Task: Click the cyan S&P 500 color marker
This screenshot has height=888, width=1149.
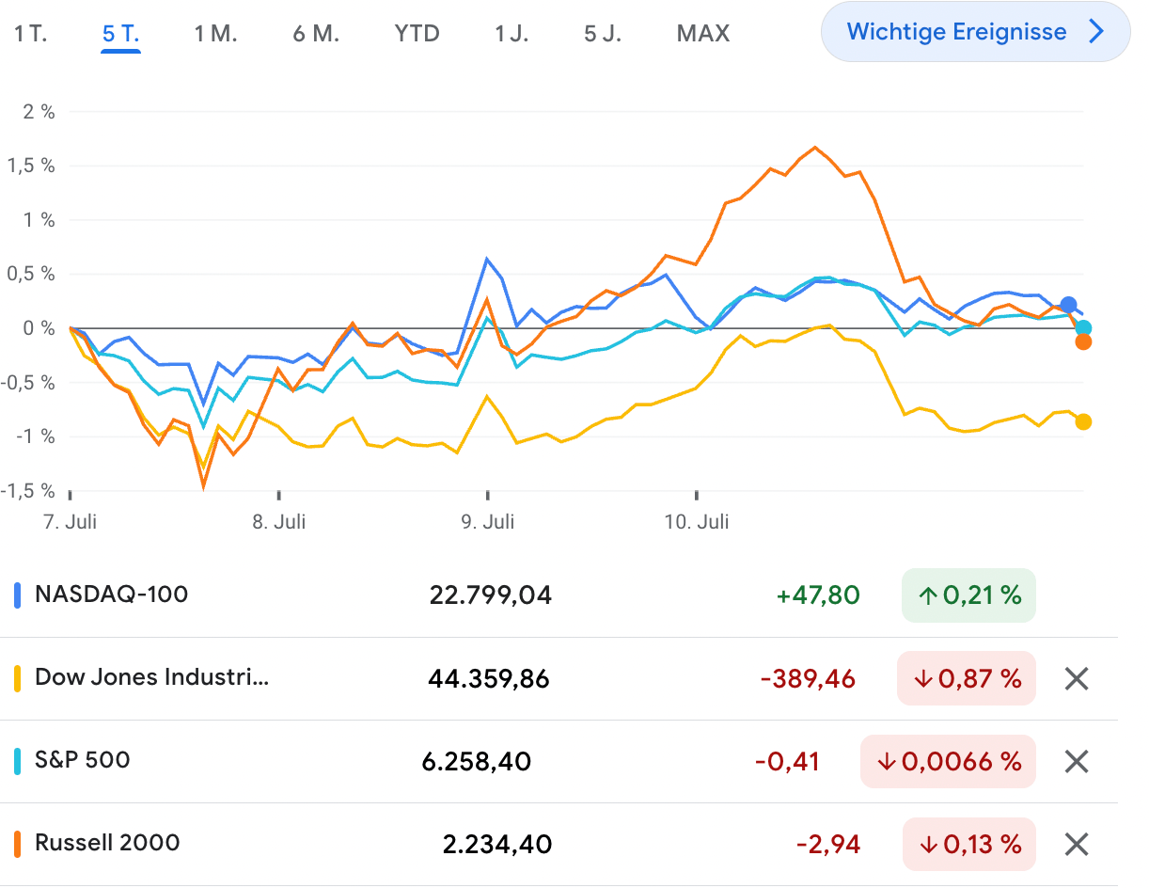Action: (x=18, y=761)
